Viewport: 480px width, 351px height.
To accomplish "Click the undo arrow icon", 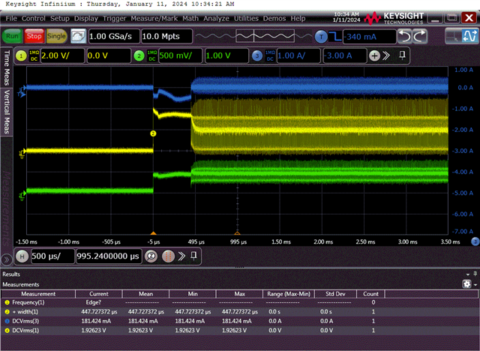I will [x=406, y=35].
